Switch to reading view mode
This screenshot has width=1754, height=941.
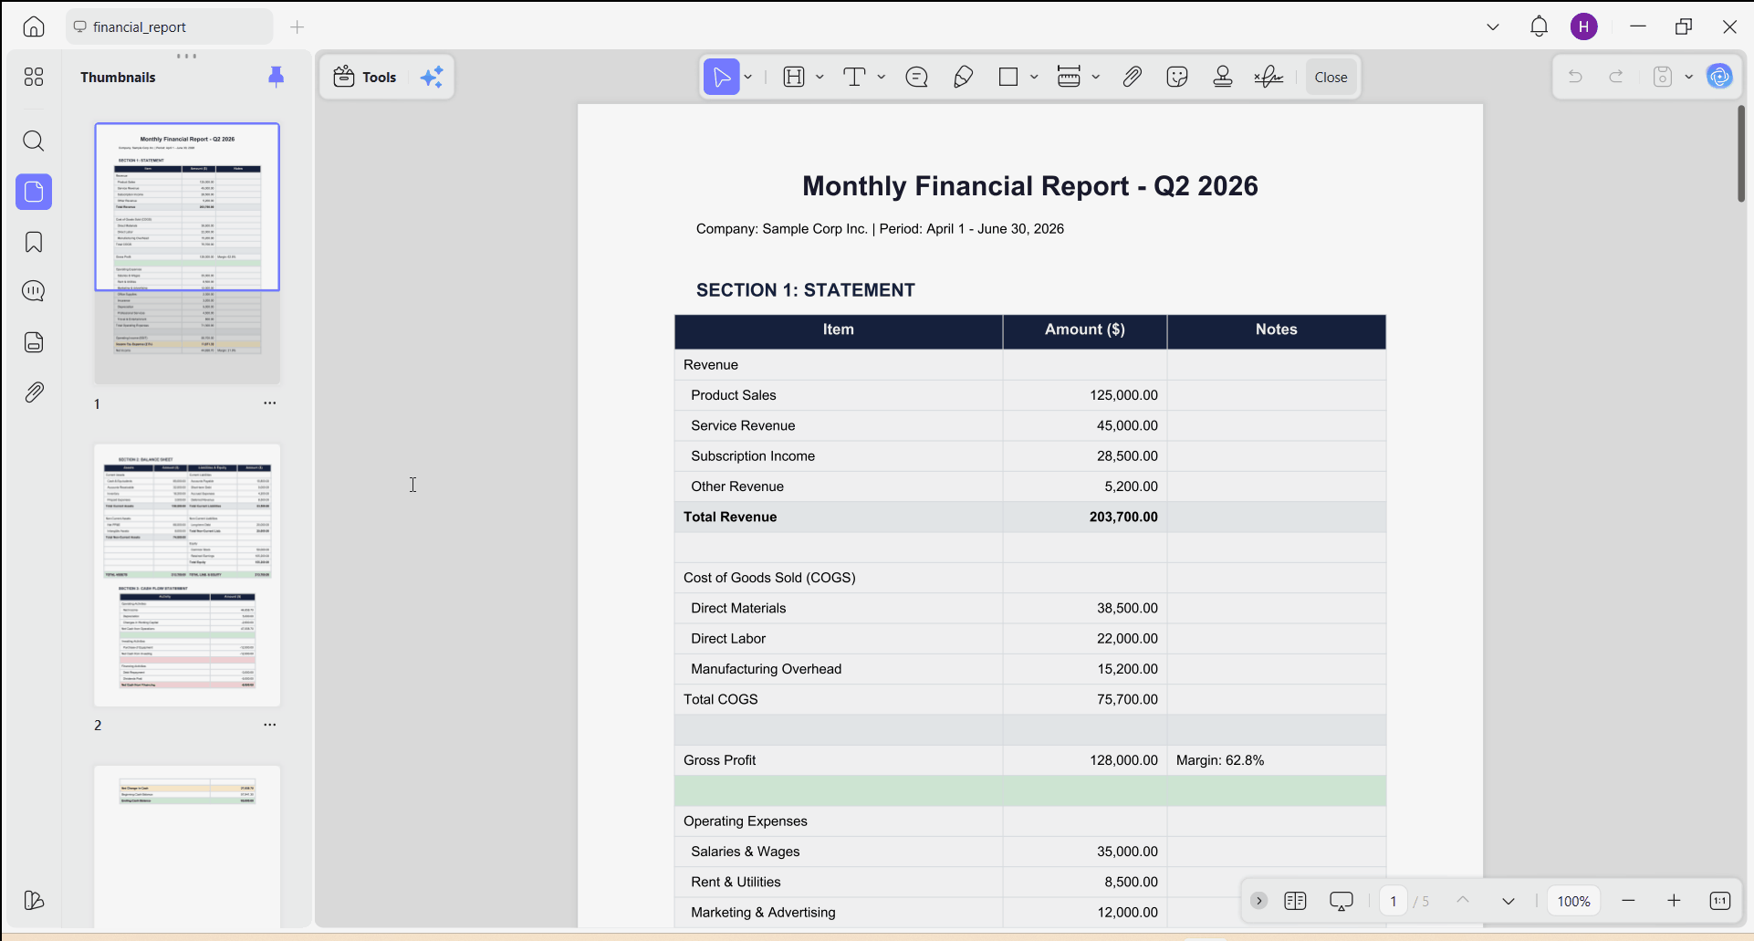1295,901
